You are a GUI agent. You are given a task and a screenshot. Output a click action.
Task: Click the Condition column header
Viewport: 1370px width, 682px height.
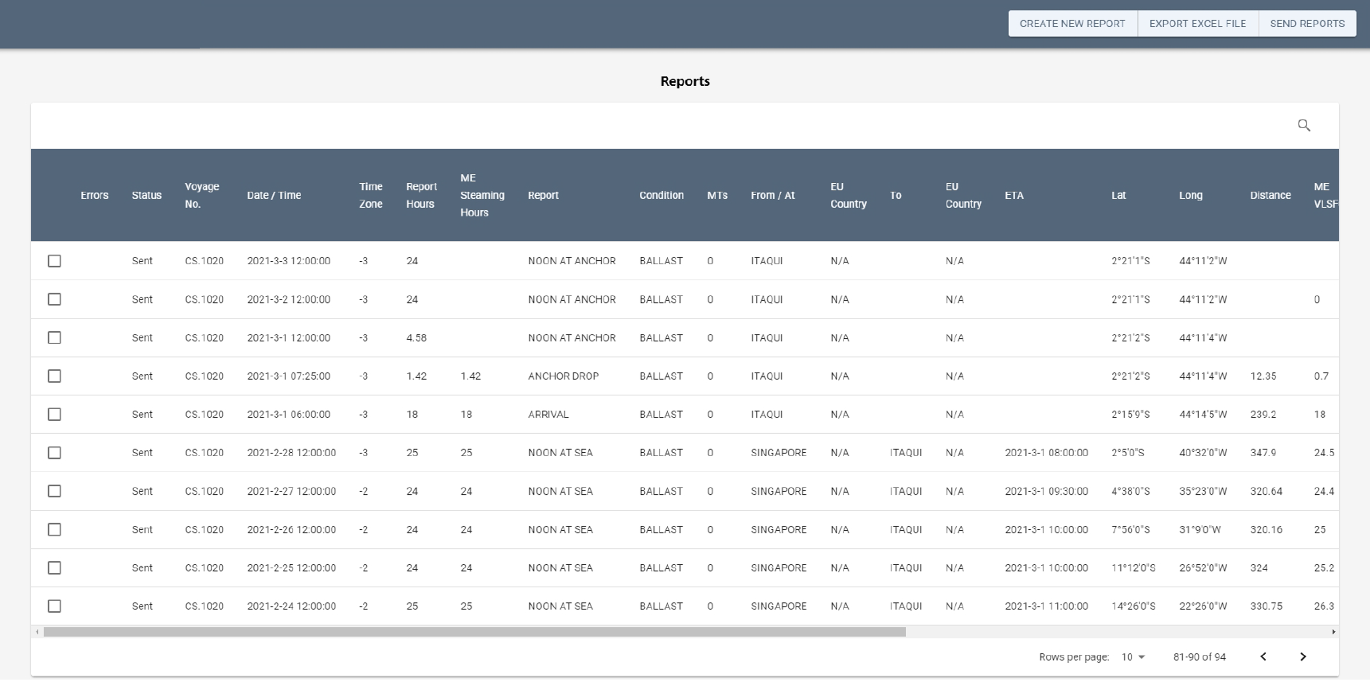(x=661, y=195)
